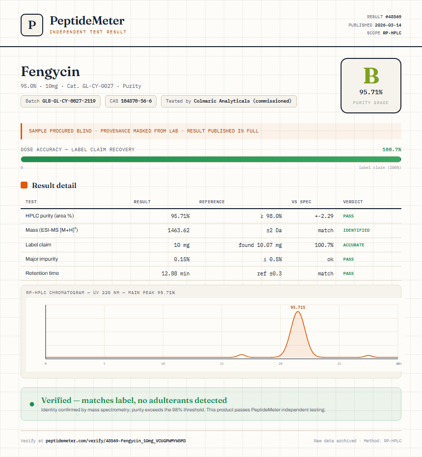
Task: Click the Fengycin product title
Action: coord(50,72)
